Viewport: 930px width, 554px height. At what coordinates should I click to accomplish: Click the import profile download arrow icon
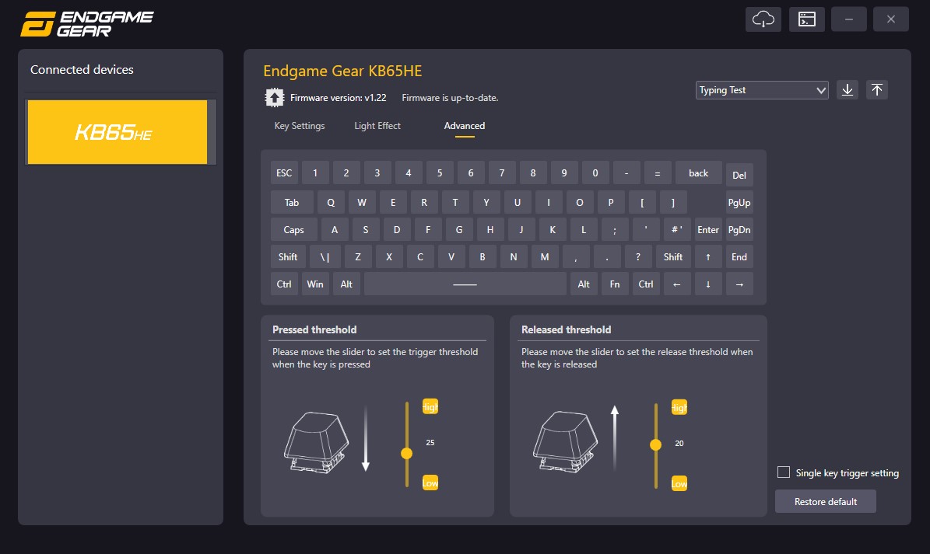coord(847,90)
